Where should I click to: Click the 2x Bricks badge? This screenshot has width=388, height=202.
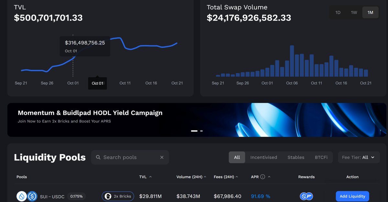118,196
